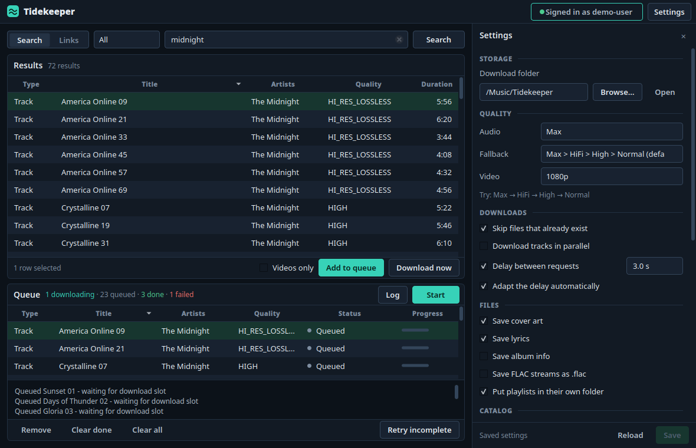Sort results by Duration column
This screenshot has width=696, height=448.
436,84
